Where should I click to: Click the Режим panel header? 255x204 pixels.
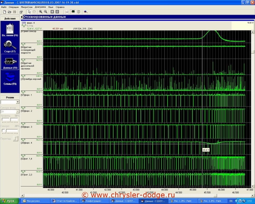pos(10,98)
